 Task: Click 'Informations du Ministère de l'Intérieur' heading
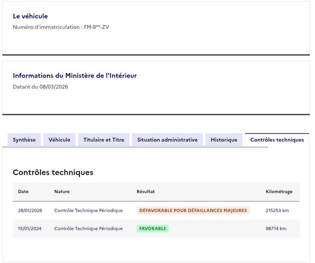coord(75,75)
